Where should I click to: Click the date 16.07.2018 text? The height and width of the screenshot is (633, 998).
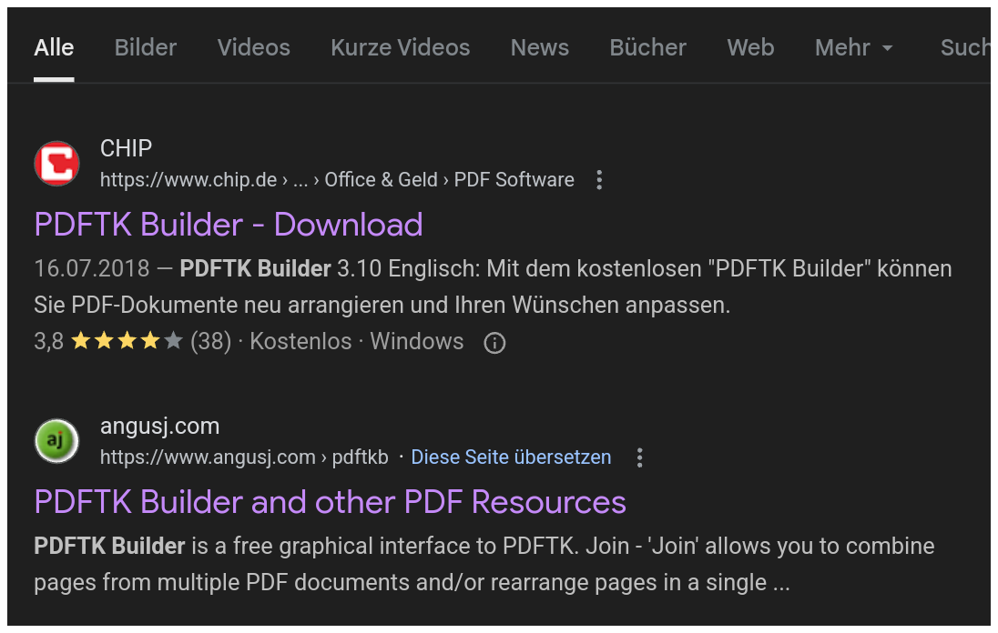(x=92, y=268)
